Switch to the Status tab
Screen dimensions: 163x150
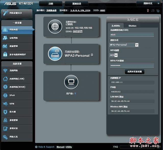coord(132,26)
